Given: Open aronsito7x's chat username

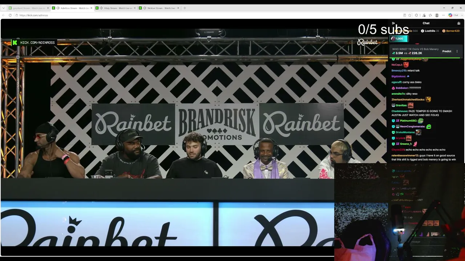Looking at the screenshot, I should click(398, 94).
